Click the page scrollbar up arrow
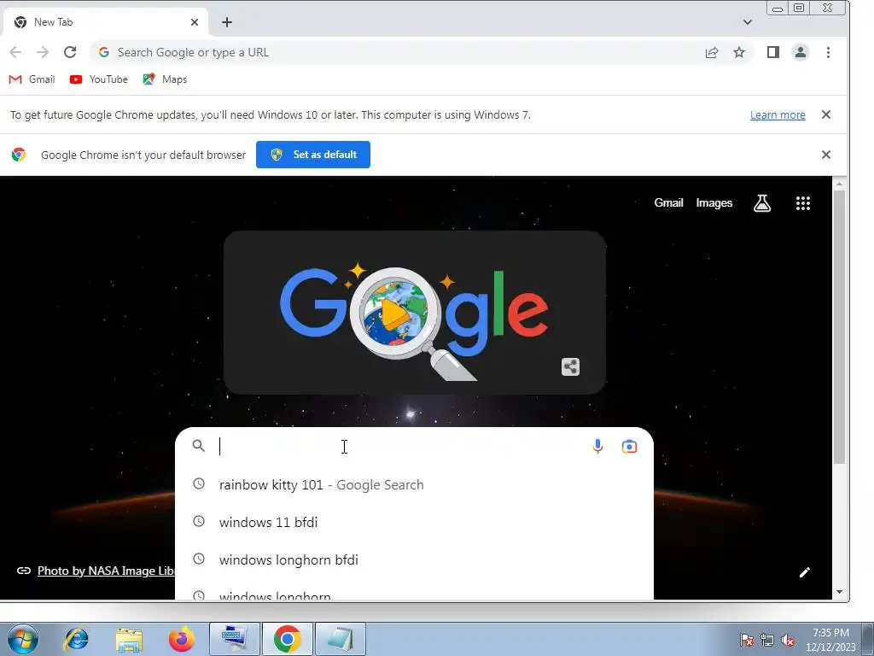This screenshot has height=656, width=874. [x=840, y=184]
